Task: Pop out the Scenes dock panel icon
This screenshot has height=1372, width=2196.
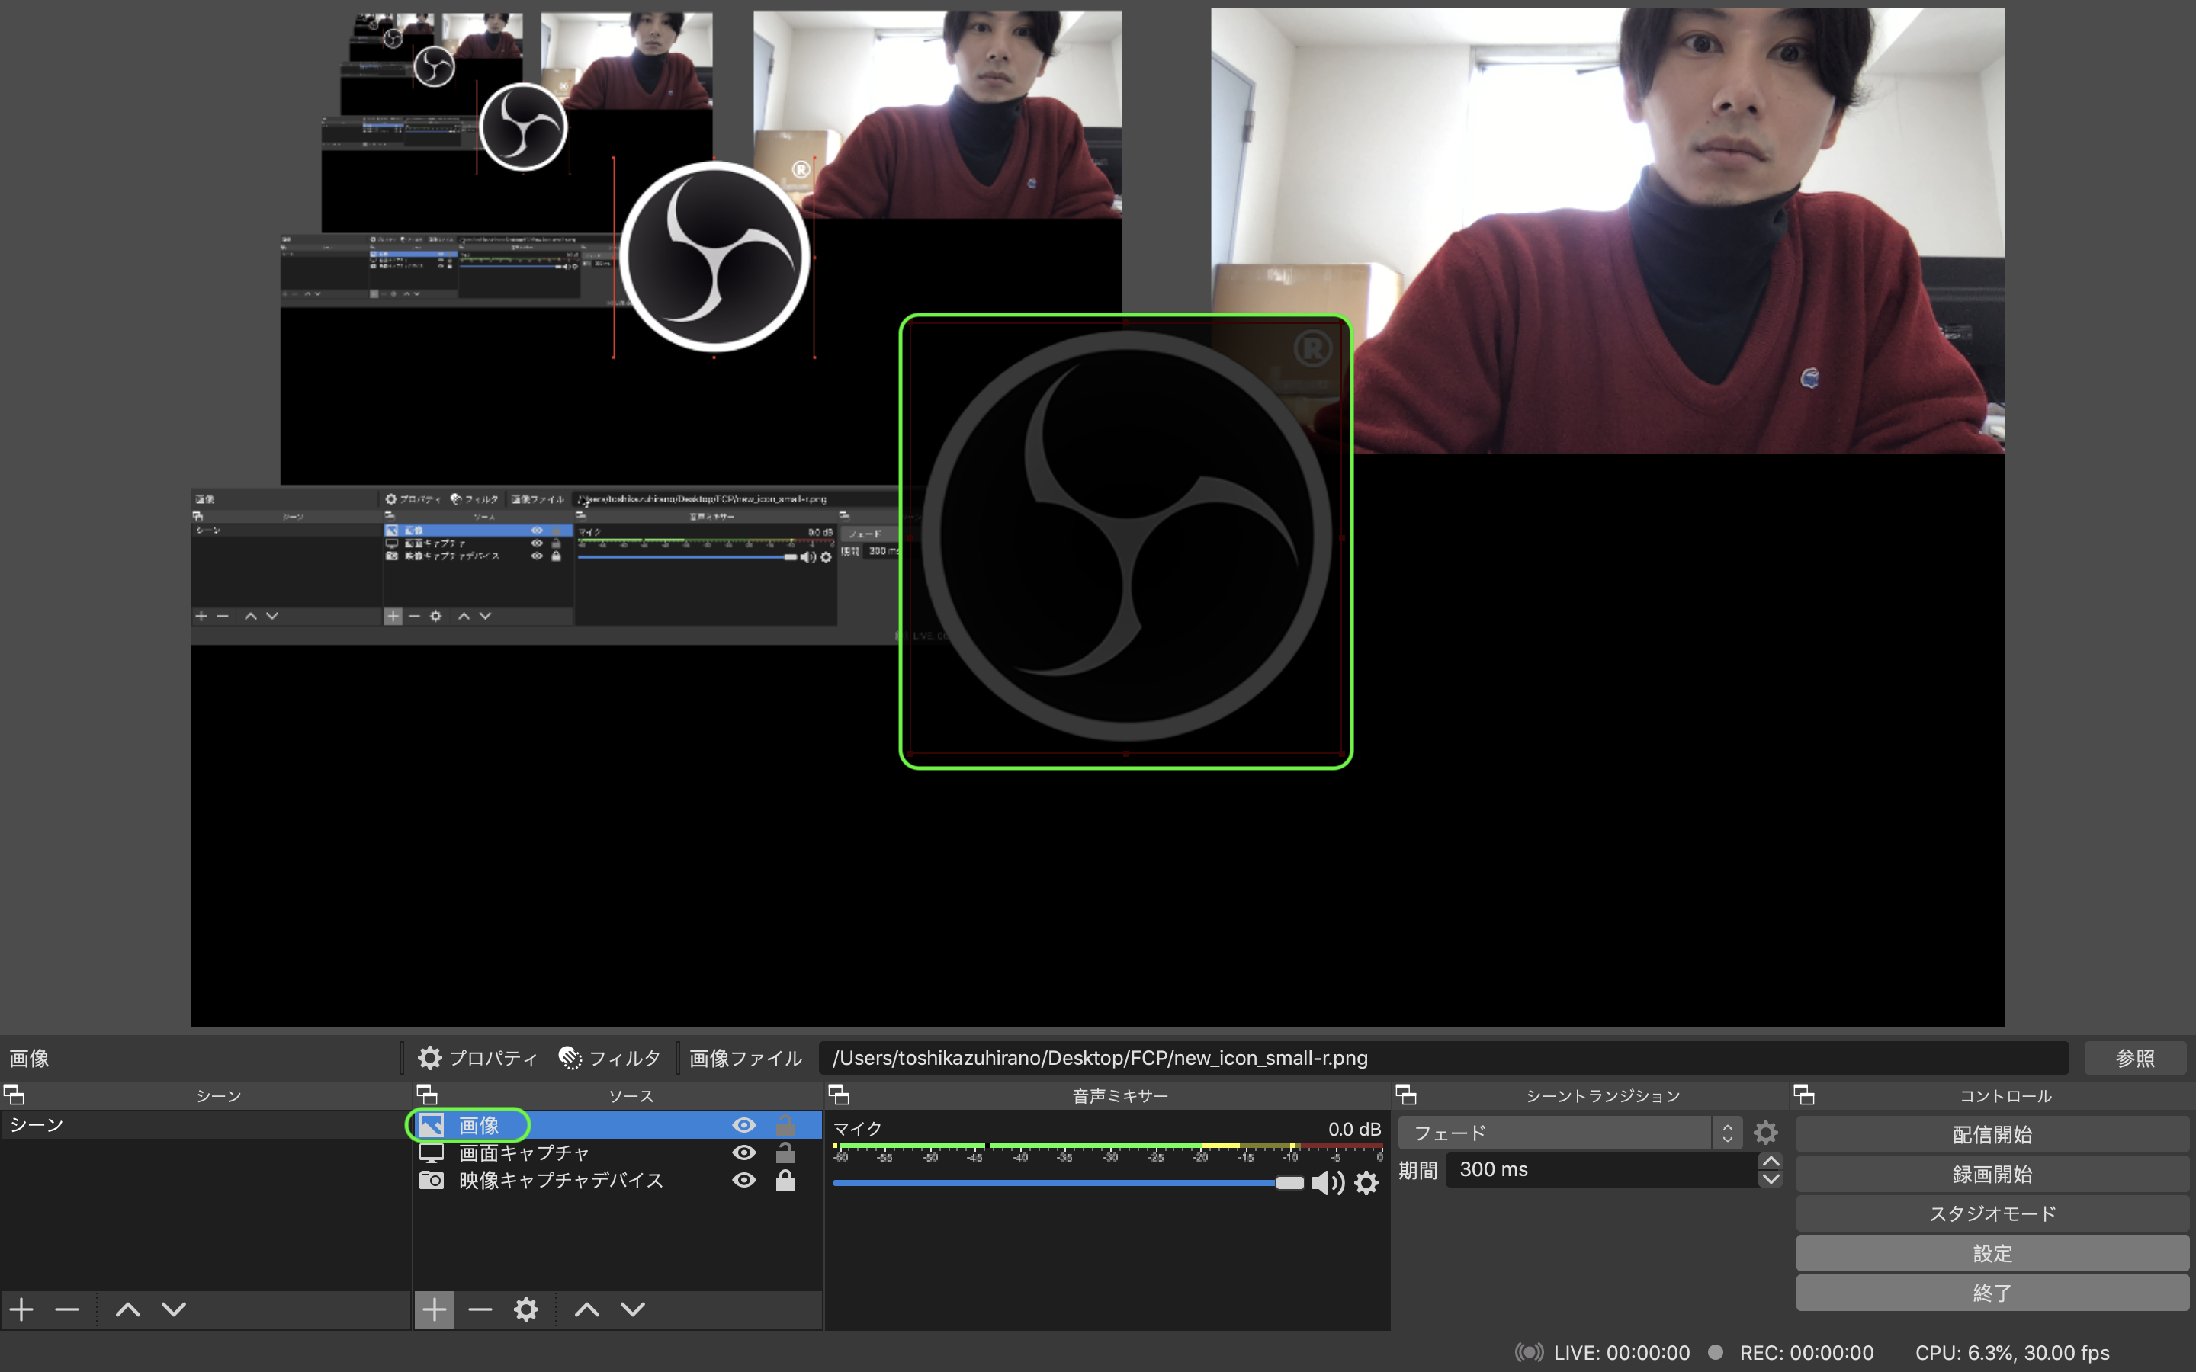Action: (14, 1095)
